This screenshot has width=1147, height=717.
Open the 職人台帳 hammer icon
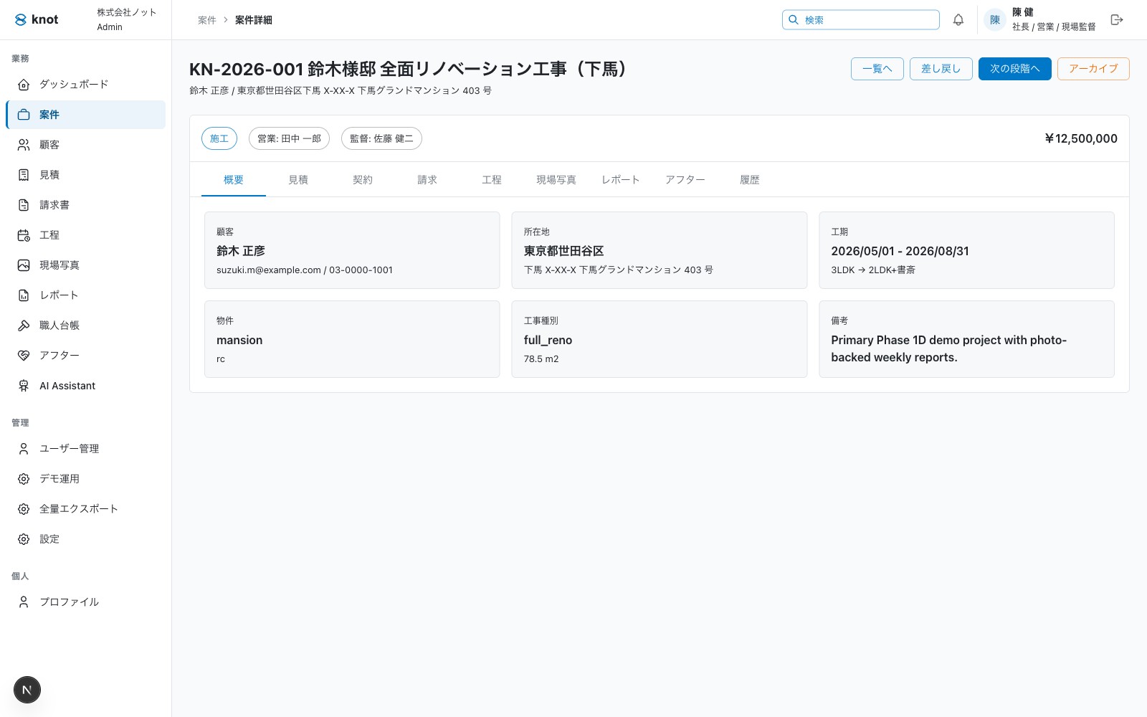point(24,326)
